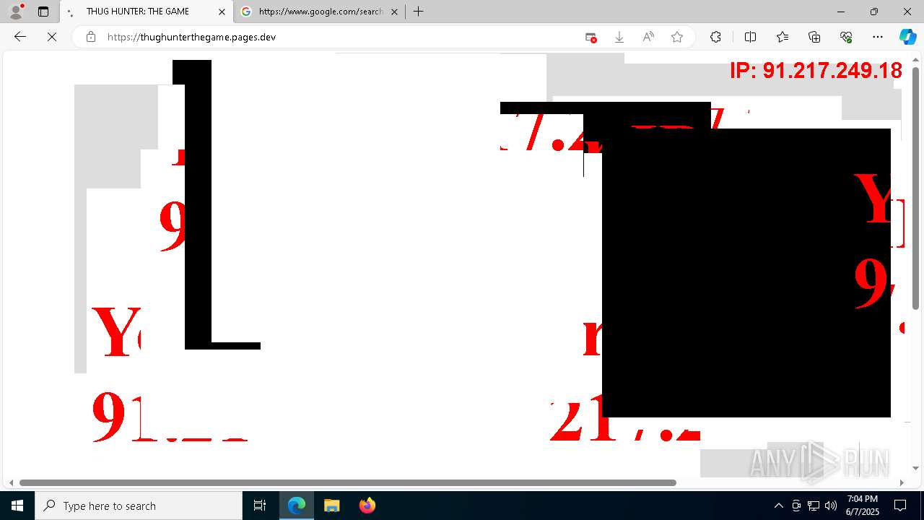Open a new tab with plus button
Screen dimensions: 924x520
[x=418, y=12]
